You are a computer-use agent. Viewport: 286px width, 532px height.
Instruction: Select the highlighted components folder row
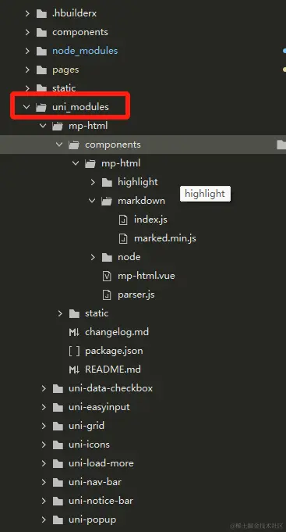pyautogui.click(x=143, y=145)
